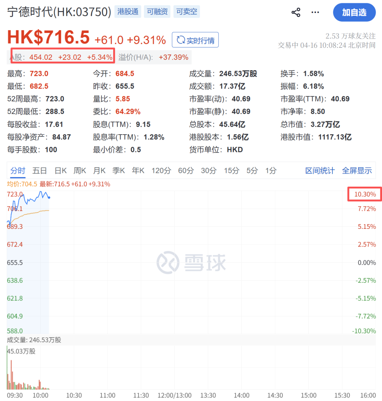The height and width of the screenshot is (401, 382).
Task: Click the 可卖空 tag
Action: (x=186, y=11)
